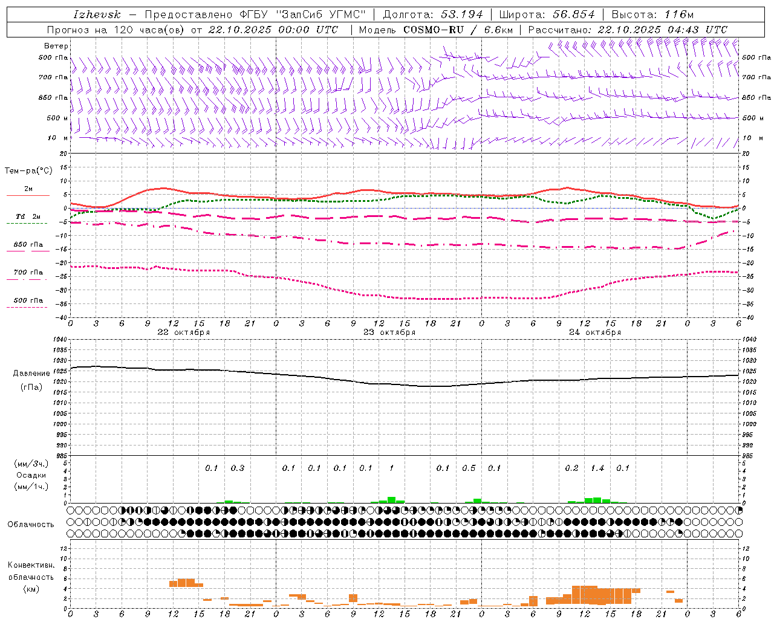Click the Тем-ра(°C) temperature axis label
Viewport: 774px width, 619px height.
tap(28, 171)
